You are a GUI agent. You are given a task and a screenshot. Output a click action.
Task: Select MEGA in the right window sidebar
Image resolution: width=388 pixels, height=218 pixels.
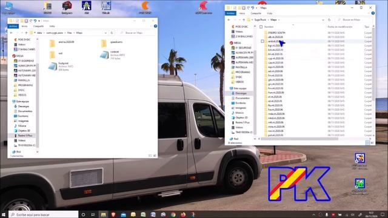pos(237,43)
